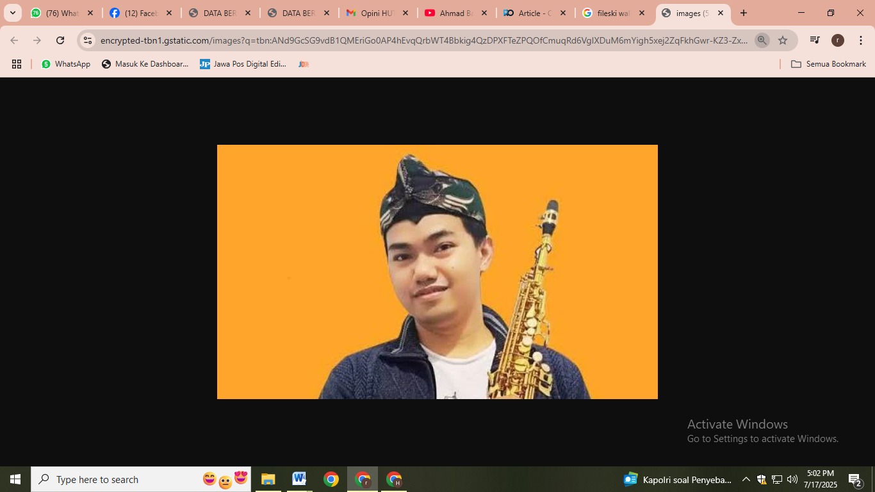Expand the tab search dropdown arrow
Viewport: 875px width, 492px height.
(x=13, y=13)
